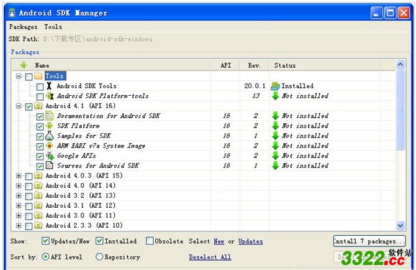Uncheck the Android 4.1 (API 16) group checkbox

tap(29, 106)
